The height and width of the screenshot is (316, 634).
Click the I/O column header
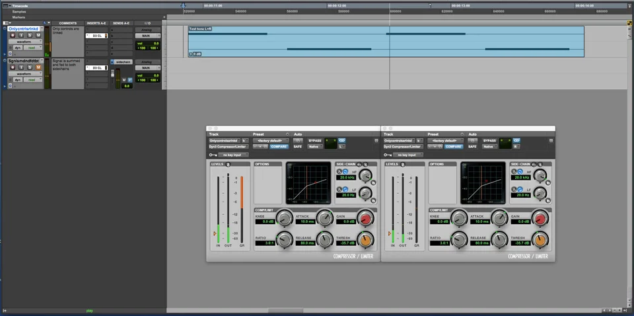tap(147, 23)
